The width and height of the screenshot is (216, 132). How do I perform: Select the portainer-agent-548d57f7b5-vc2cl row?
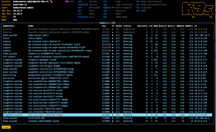pos(107,78)
